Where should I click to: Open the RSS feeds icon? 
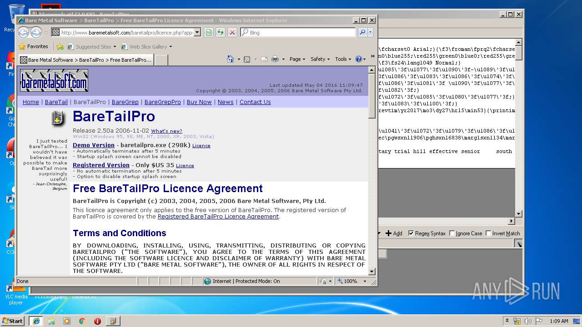(247, 59)
